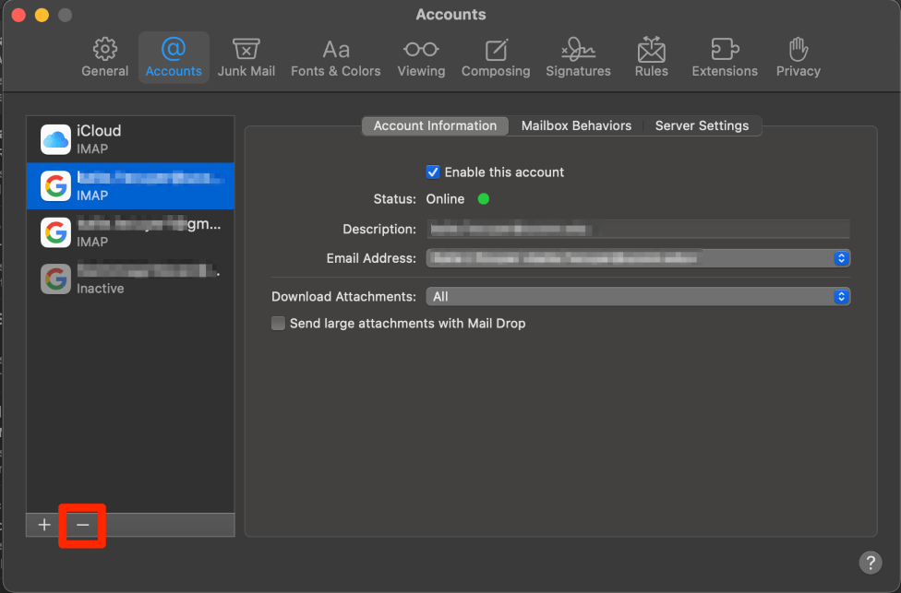Viewport: 901px width, 593px height.
Task: Open the Signatures preferences
Action: 578,57
